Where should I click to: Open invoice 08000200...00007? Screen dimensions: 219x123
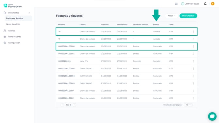click(66, 54)
